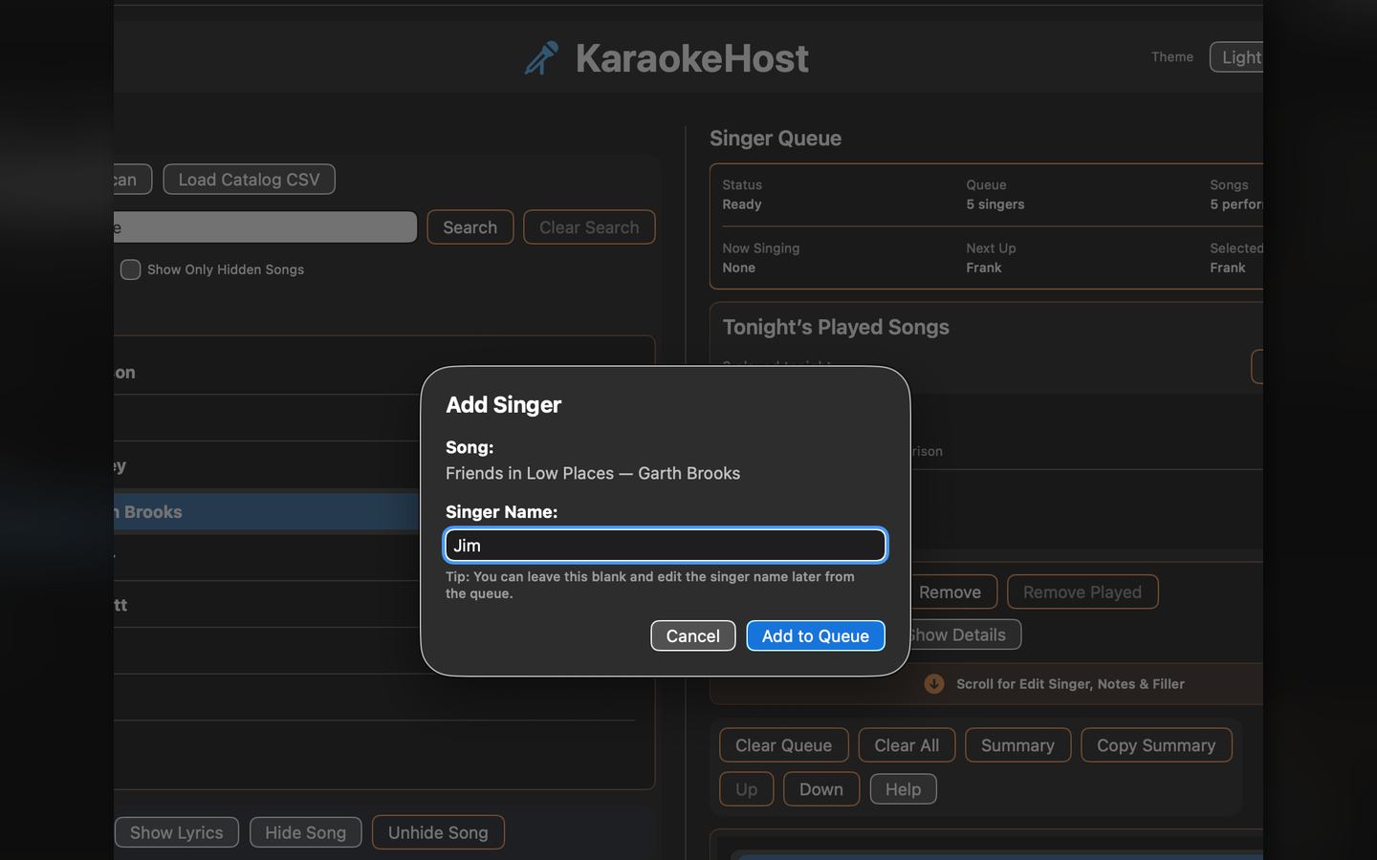Click the Hide Song button

point(306,832)
